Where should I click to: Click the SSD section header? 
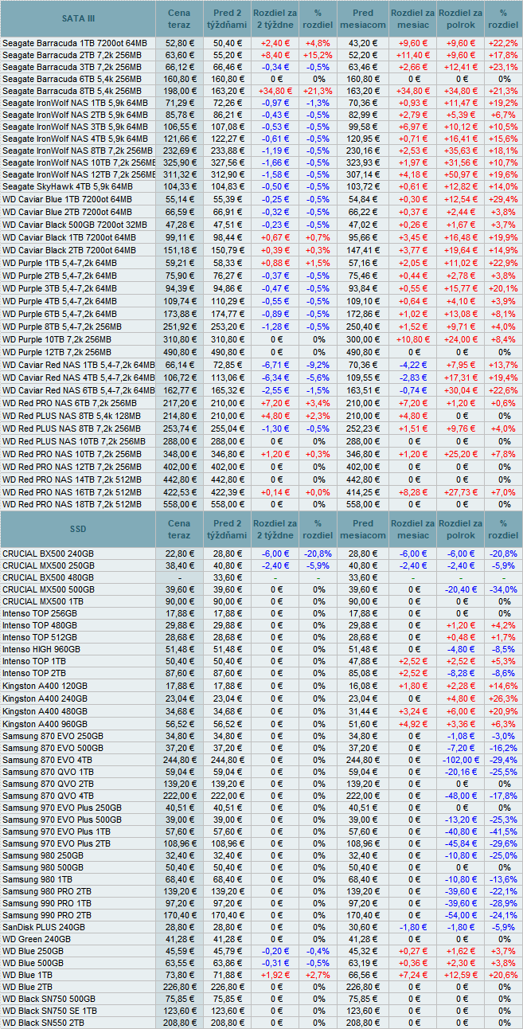(78, 529)
